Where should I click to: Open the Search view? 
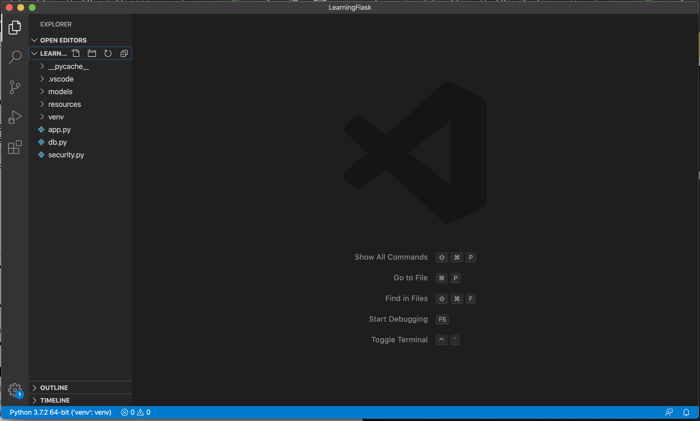(15, 57)
